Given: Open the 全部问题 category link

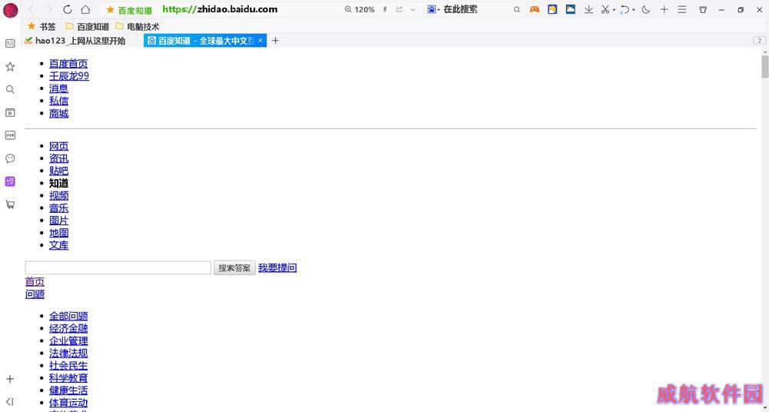Looking at the screenshot, I should click(68, 316).
